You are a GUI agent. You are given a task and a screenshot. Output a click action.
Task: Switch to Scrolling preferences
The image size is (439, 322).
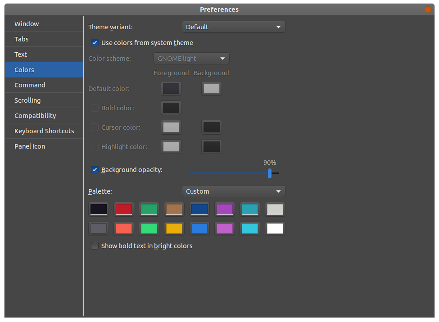pyautogui.click(x=44, y=100)
